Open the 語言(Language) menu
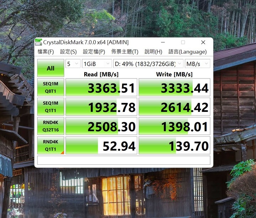Image resolution: width=256 pixels, height=218 pixels. click(187, 52)
